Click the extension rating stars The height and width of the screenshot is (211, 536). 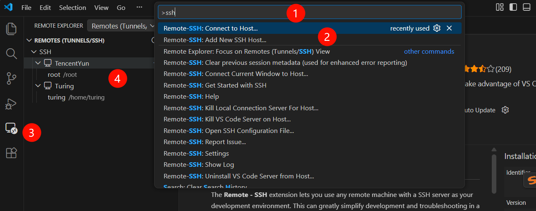click(x=479, y=69)
